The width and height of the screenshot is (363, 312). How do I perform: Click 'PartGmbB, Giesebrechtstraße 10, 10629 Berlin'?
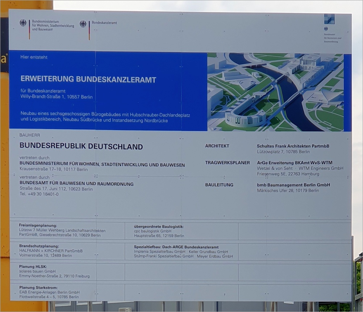click(x=60, y=235)
